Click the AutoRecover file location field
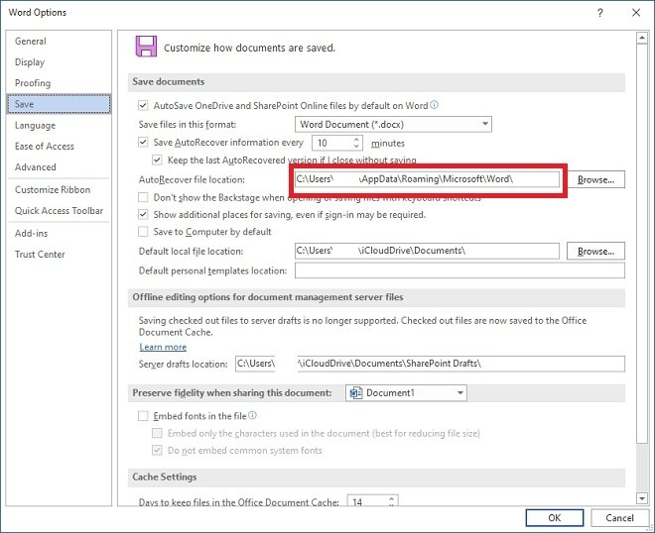Viewport: 655px width, 533px height. coord(427,179)
